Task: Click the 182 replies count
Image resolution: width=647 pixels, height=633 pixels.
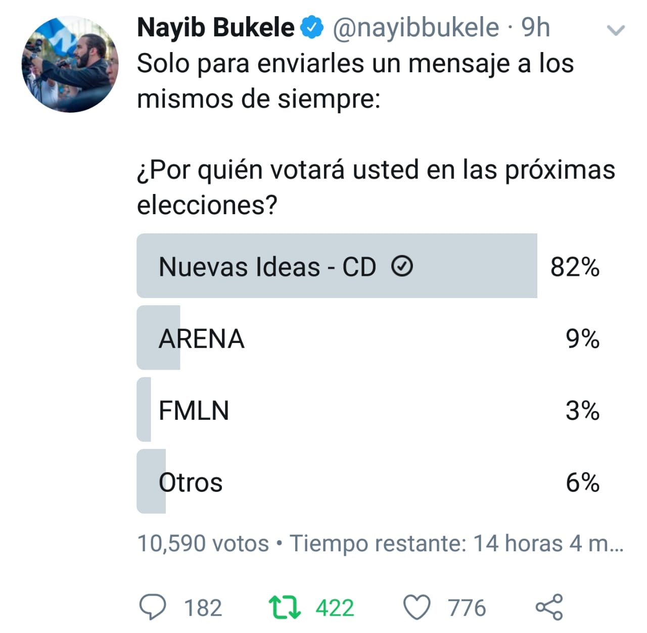Action: click(203, 608)
